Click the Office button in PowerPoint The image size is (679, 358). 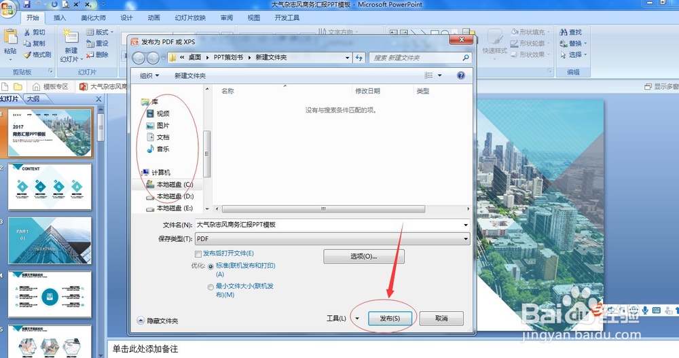7,9
